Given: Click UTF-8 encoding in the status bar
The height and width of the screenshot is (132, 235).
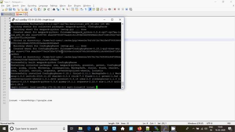Looking at the screenshot, I should tap(209, 123).
